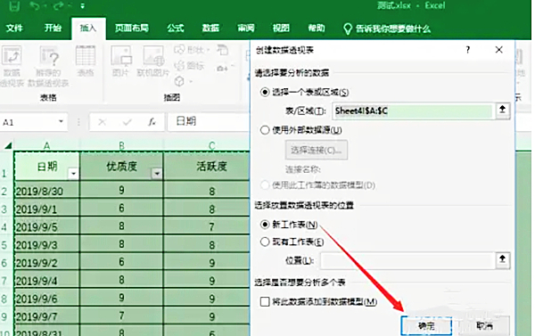Select row 6 header

(x=4, y=263)
